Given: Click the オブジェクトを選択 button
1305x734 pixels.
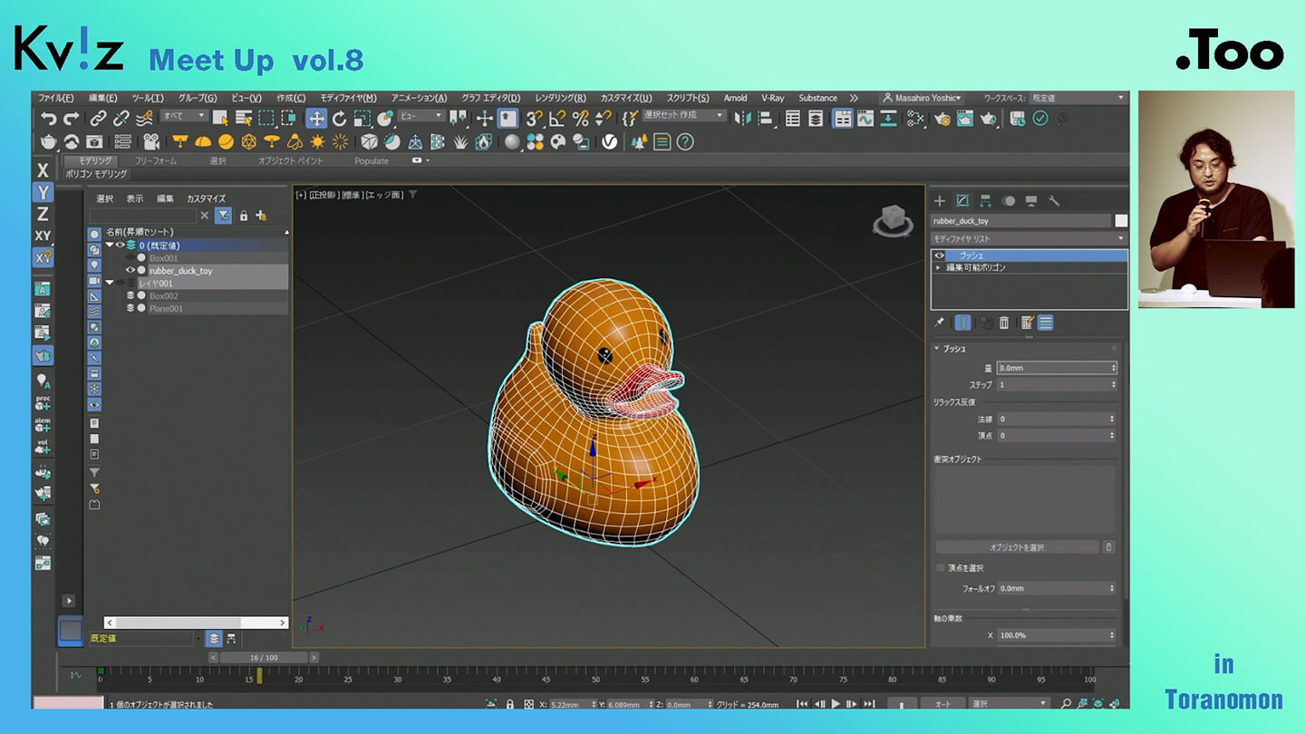Looking at the screenshot, I should 1017,547.
